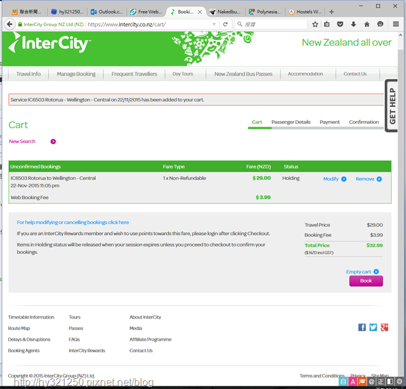This screenshot has width=406, height=389.
Task: Switch to the Polynesia browser tab
Action: (265, 12)
